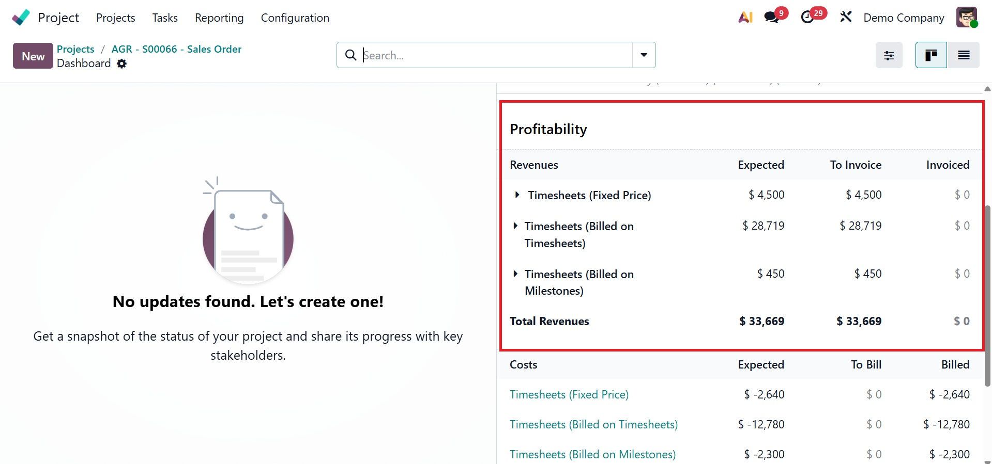Image resolution: width=992 pixels, height=464 pixels.
Task: Switch to kanban view
Action: tap(931, 55)
